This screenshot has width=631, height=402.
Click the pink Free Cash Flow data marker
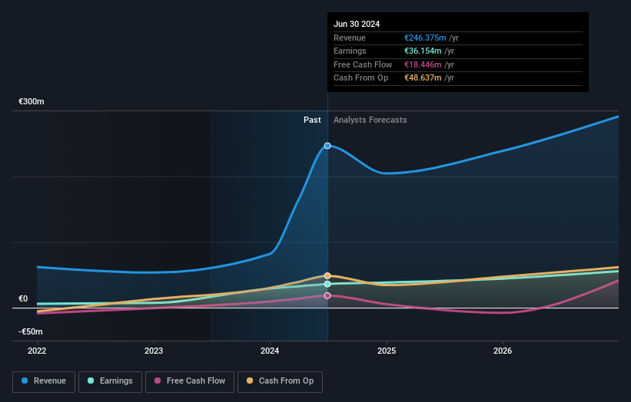click(x=327, y=295)
